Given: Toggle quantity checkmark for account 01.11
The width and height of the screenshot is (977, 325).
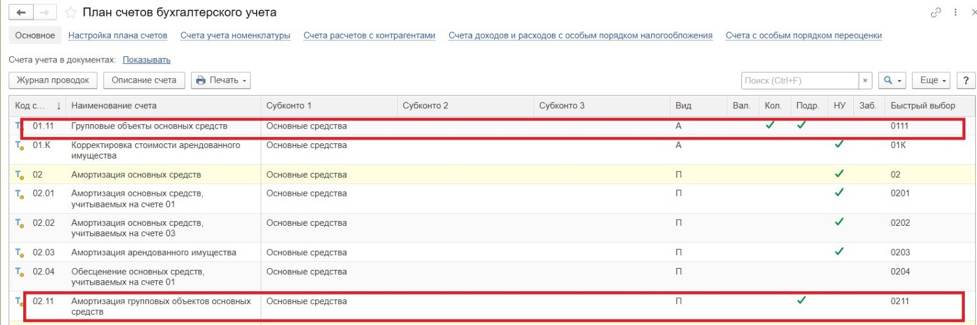Looking at the screenshot, I should [770, 125].
